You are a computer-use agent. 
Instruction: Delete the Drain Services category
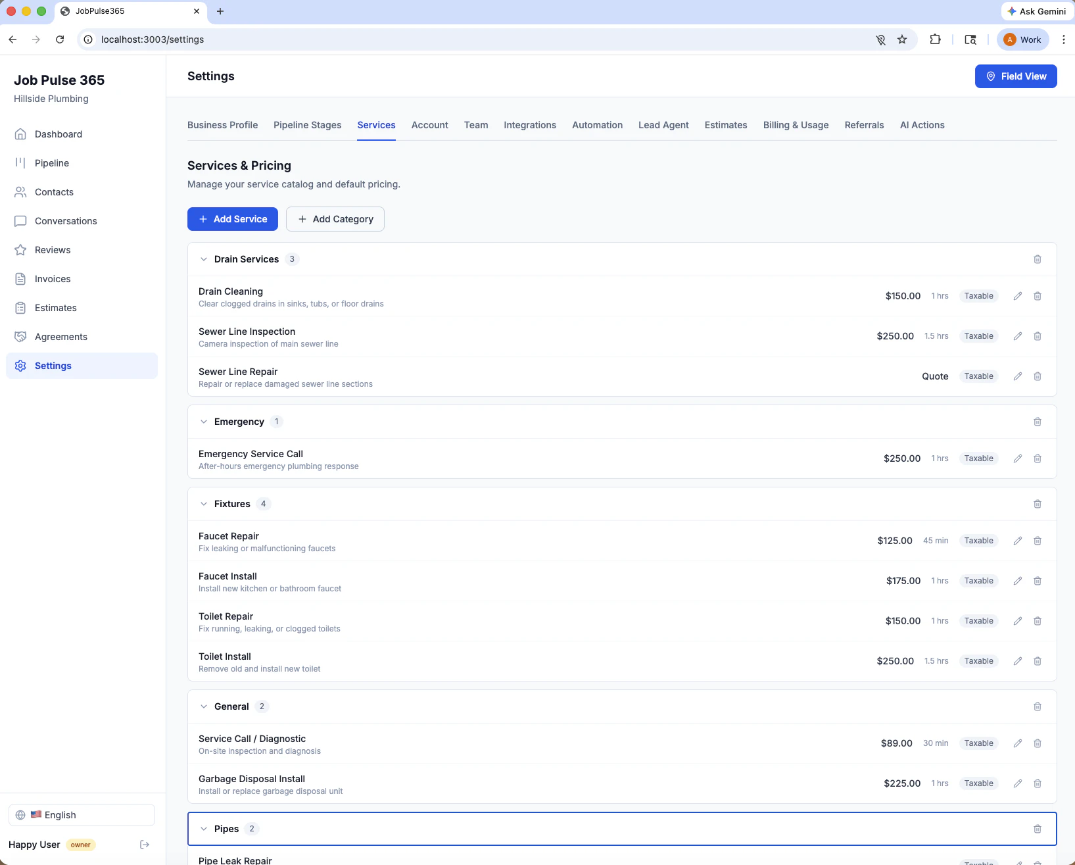(1038, 259)
